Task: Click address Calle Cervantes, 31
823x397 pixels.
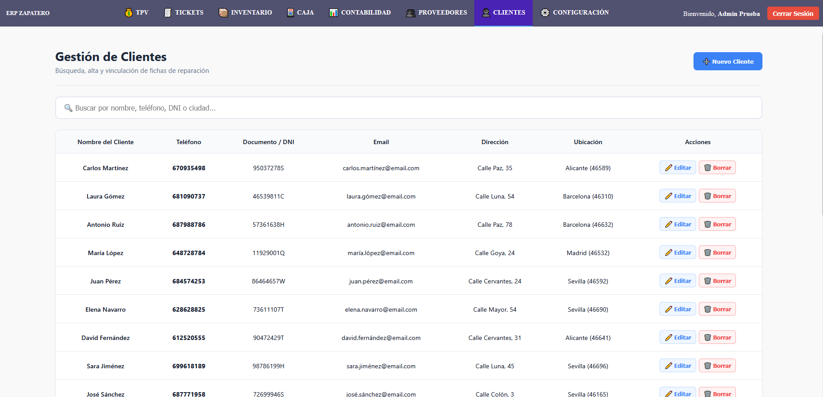Action: tap(495, 338)
